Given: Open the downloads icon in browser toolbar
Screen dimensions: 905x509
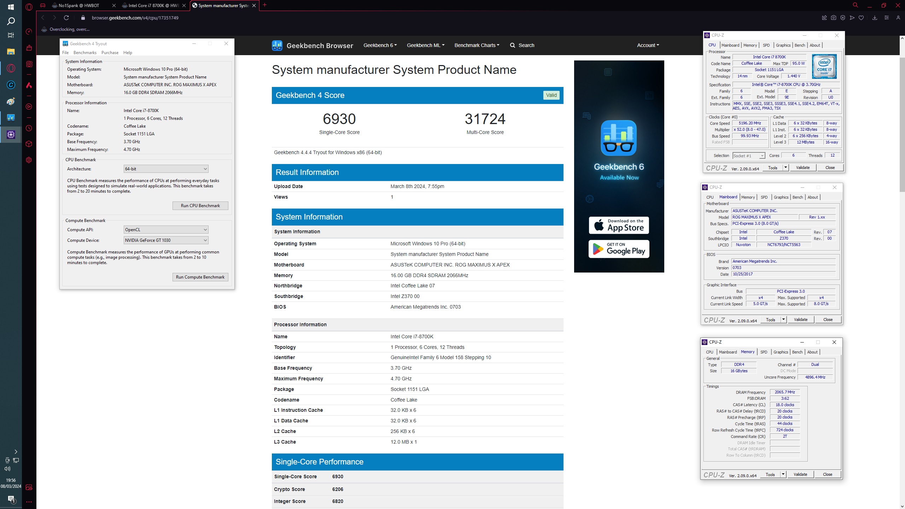Looking at the screenshot, I should tap(875, 18).
